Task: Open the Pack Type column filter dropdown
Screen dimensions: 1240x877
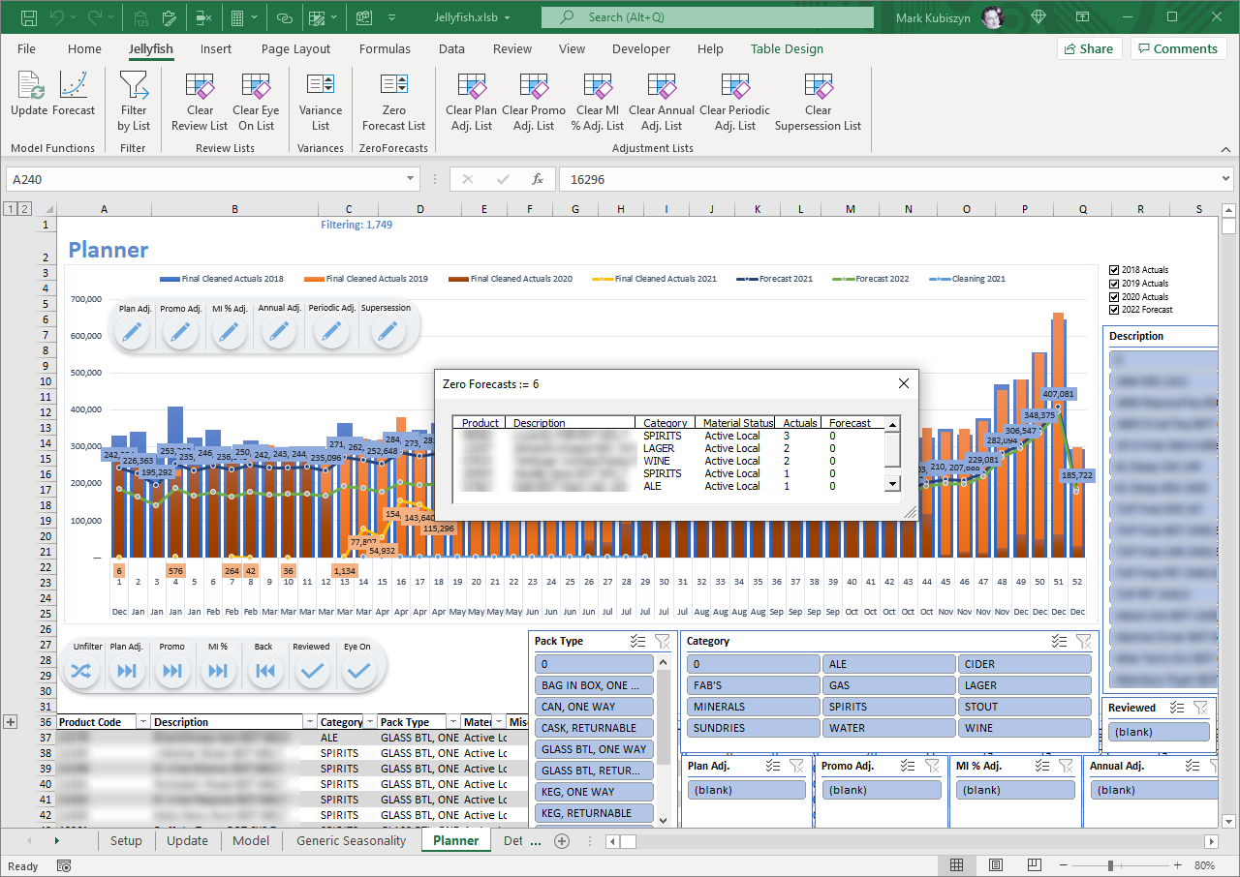Action: pos(451,722)
